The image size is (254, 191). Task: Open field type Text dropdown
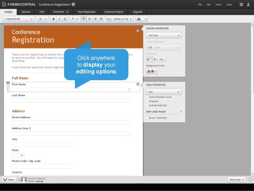pos(164,92)
